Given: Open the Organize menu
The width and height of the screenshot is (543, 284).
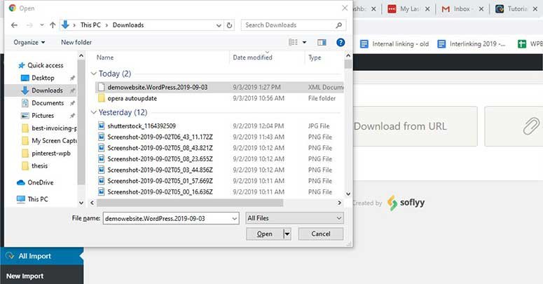Looking at the screenshot, I should [x=29, y=42].
